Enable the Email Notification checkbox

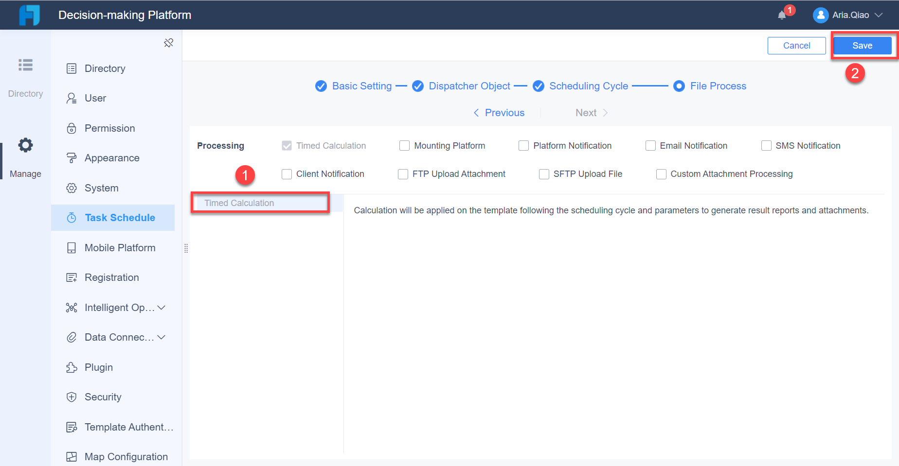[650, 146]
